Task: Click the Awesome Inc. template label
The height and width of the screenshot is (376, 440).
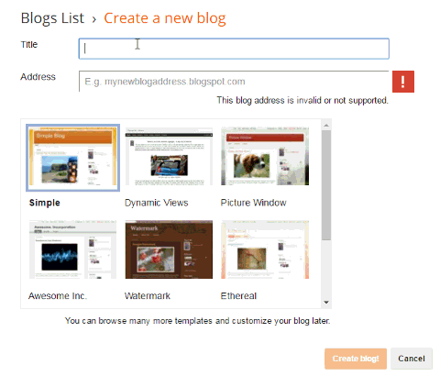Action: click(58, 296)
